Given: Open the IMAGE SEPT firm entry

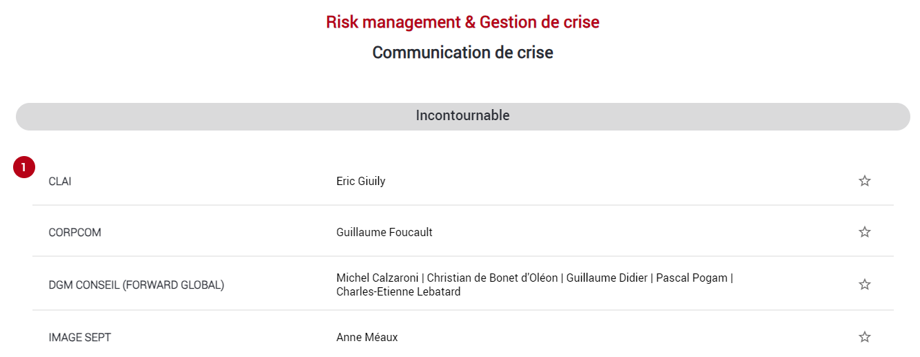Looking at the screenshot, I should (x=79, y=338).
